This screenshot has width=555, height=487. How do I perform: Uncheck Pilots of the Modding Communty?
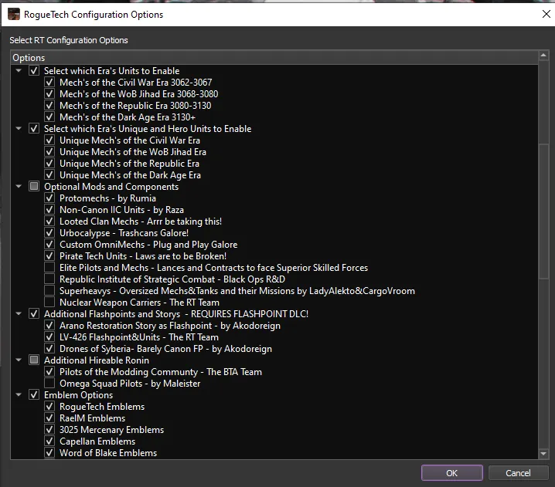(x=49, y=371)
